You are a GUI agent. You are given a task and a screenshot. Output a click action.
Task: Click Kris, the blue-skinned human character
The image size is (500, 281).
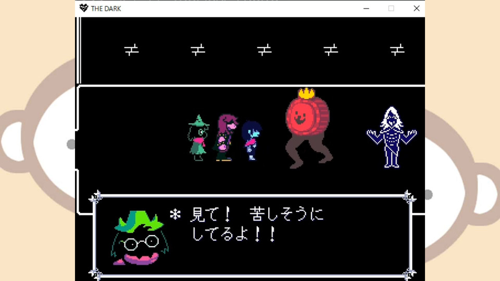(252, 140)
